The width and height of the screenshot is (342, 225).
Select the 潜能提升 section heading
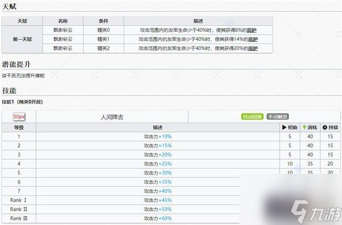pyautogui.click(x=16, y=65)
